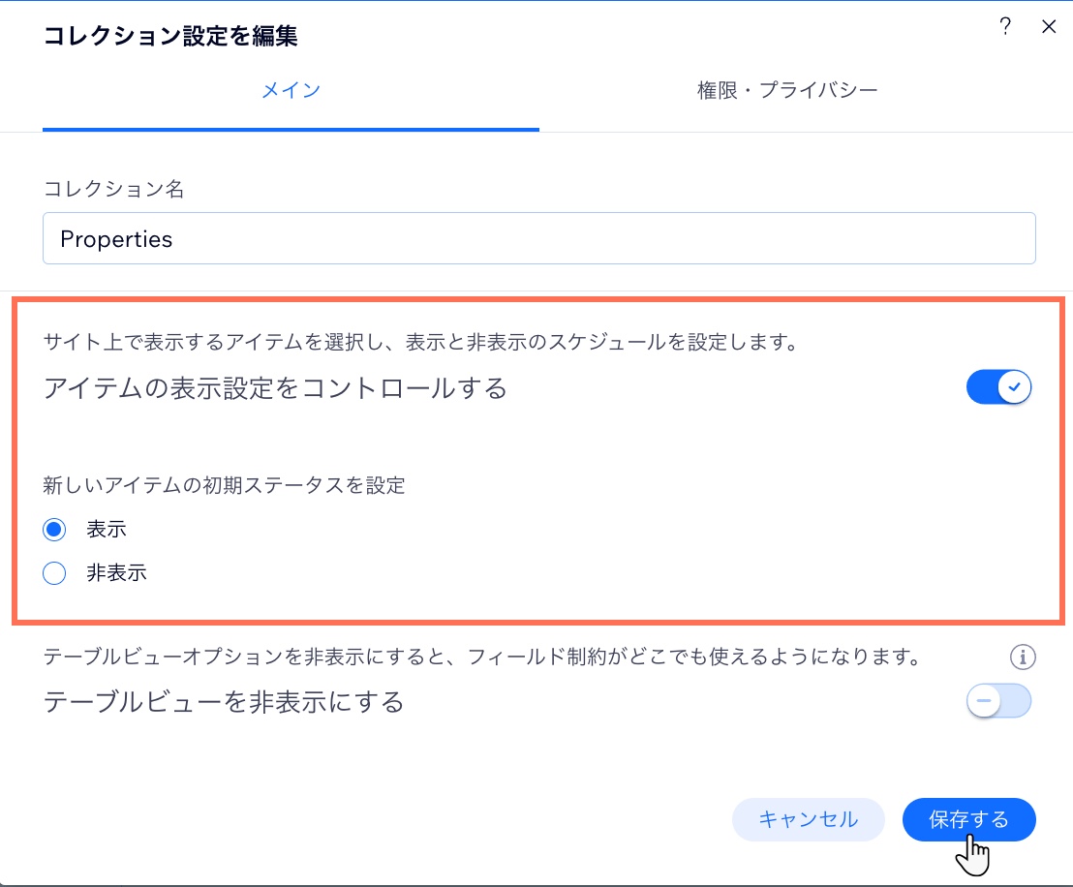1073x887 pixels.
Task: Select the Properties collection name text
Action: [117, 238]
